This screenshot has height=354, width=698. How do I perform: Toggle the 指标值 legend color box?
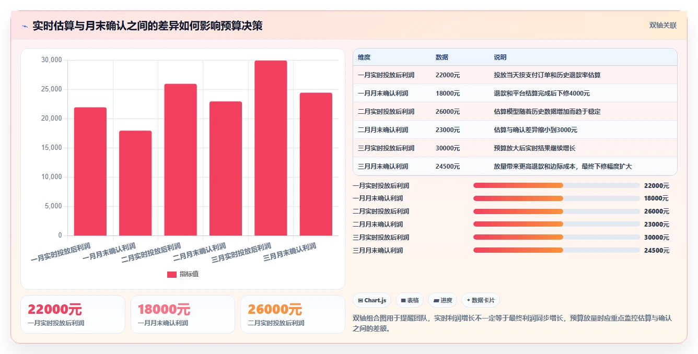click(172, 274)
